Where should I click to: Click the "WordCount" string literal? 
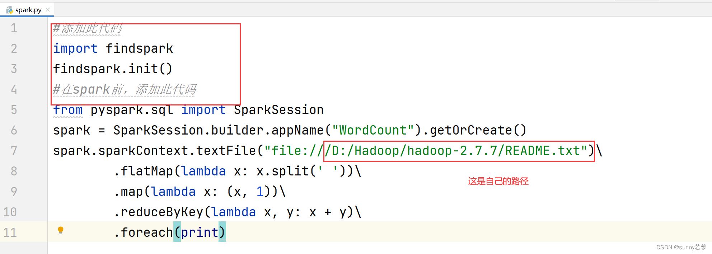point(373,130)
